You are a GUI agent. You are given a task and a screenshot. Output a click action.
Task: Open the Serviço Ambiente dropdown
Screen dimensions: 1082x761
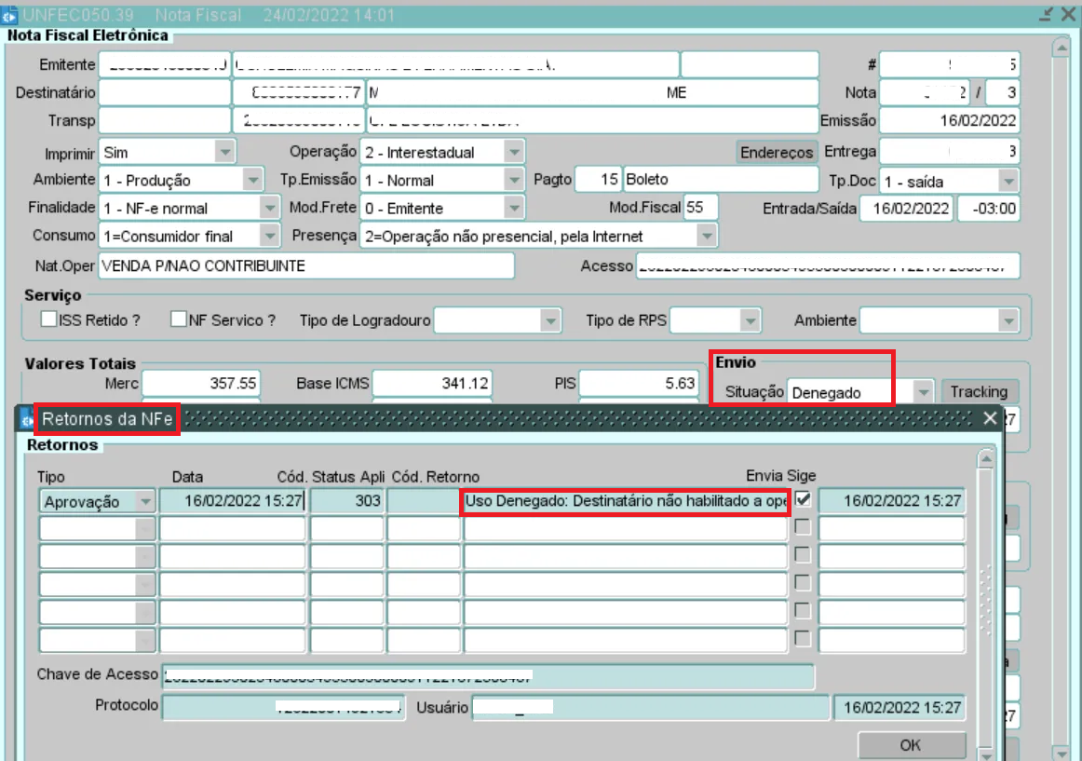click(x=1008, y=320)
